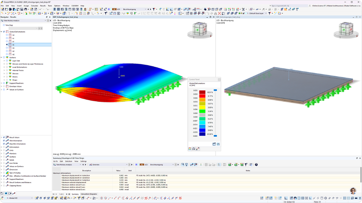362x203 pixels.
Task: Open Navigator data folder tab icon
Action: pyautogui.click(x=2, y=193)
